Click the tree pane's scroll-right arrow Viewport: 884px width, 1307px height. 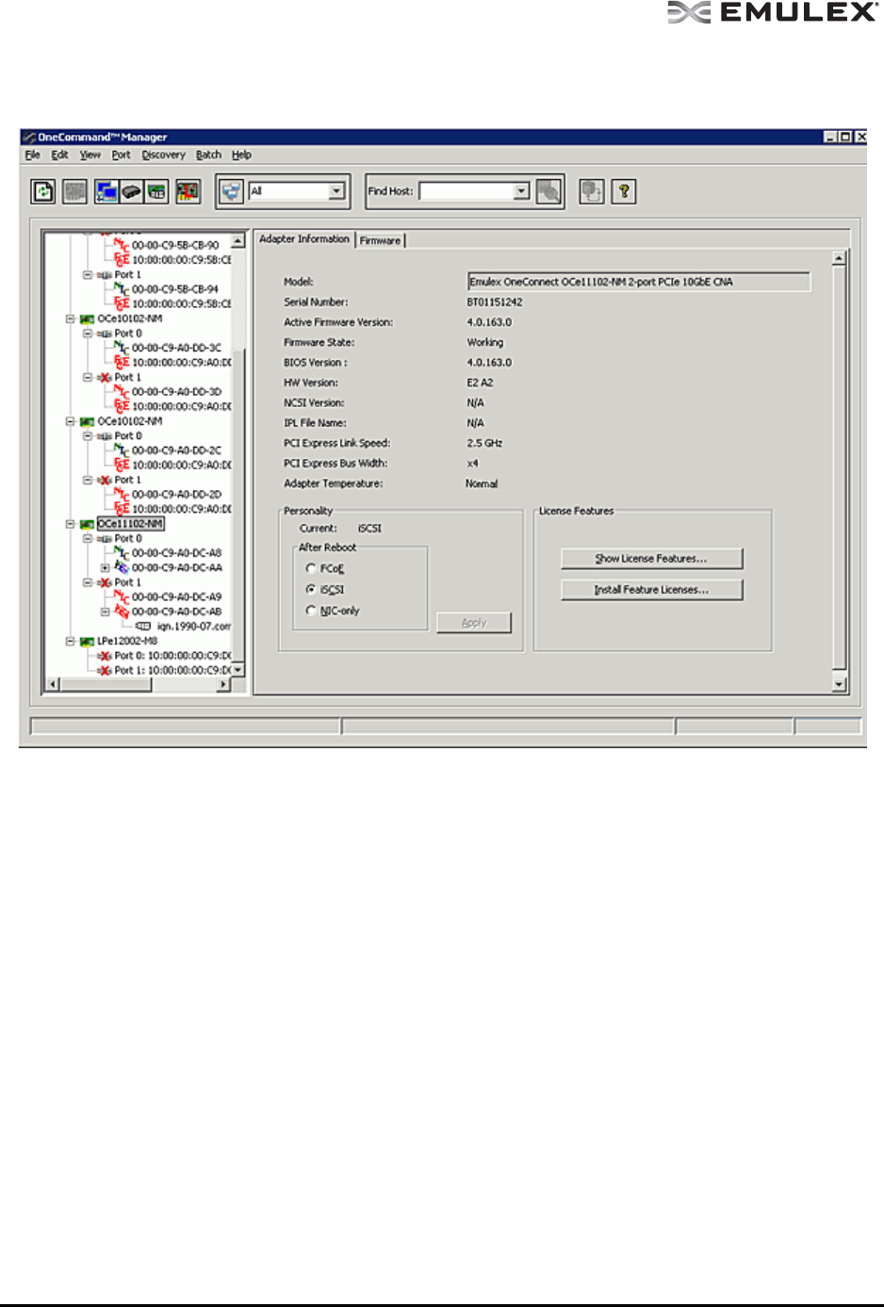pyautogui.click(x=223, y=685)
